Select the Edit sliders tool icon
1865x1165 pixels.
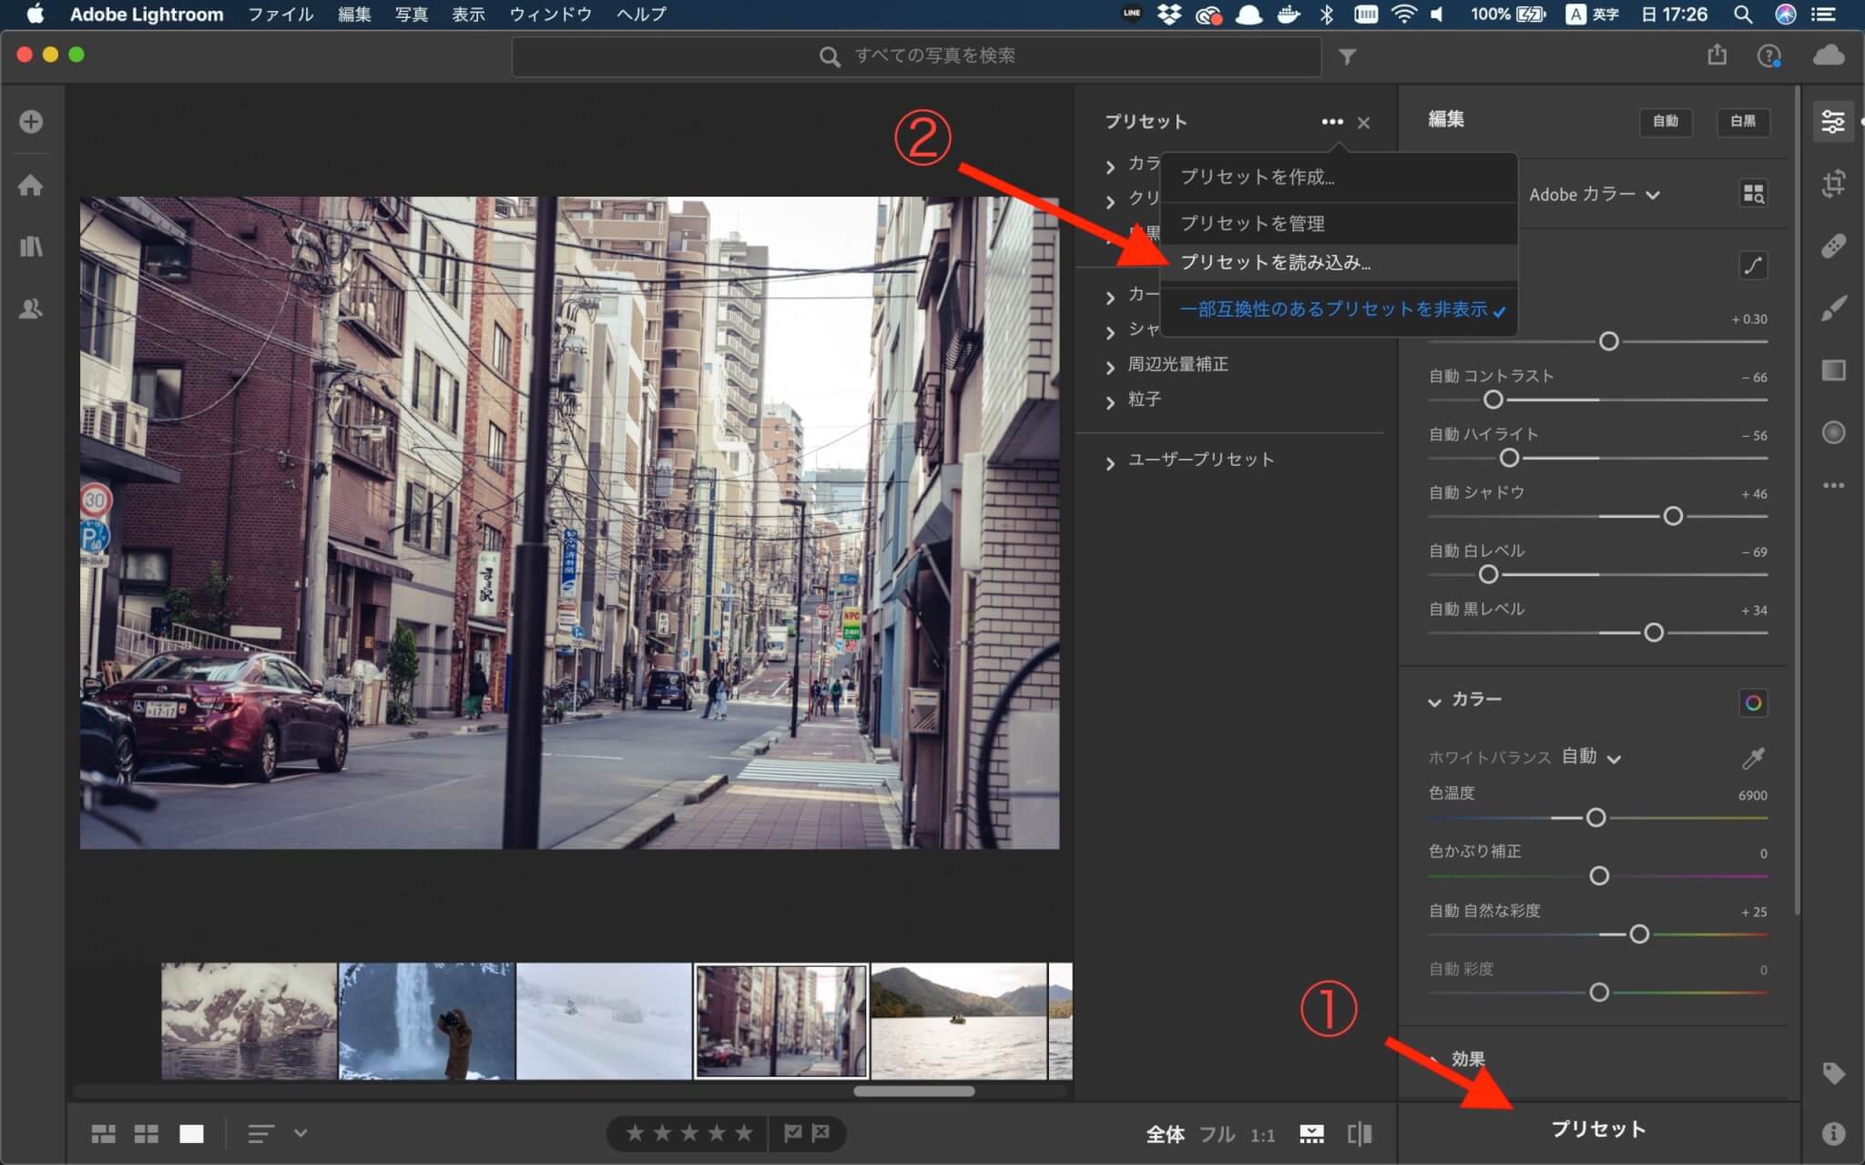(1833, 121)
